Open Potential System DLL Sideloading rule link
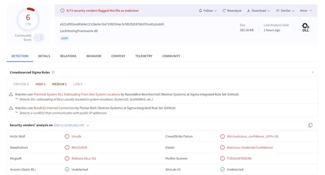 click(76, 94)
